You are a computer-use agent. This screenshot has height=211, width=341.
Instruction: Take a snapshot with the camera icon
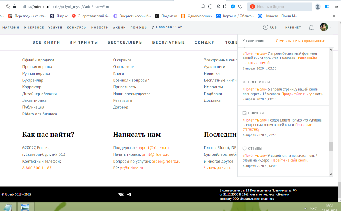pyautogui.click(x=225, y=7)
